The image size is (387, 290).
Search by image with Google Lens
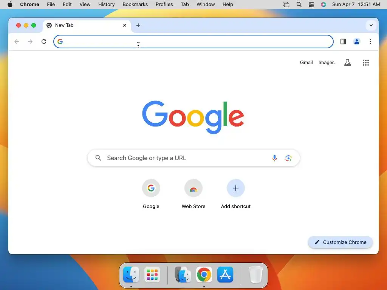288,158
